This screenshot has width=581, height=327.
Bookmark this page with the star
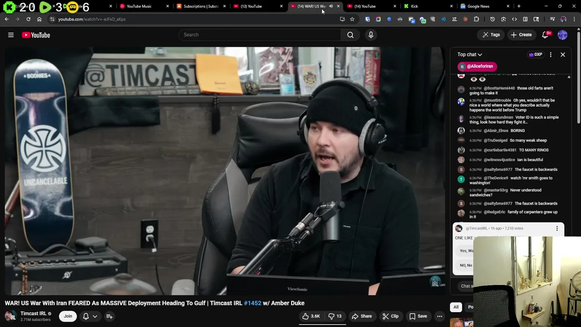click(352, 19)
